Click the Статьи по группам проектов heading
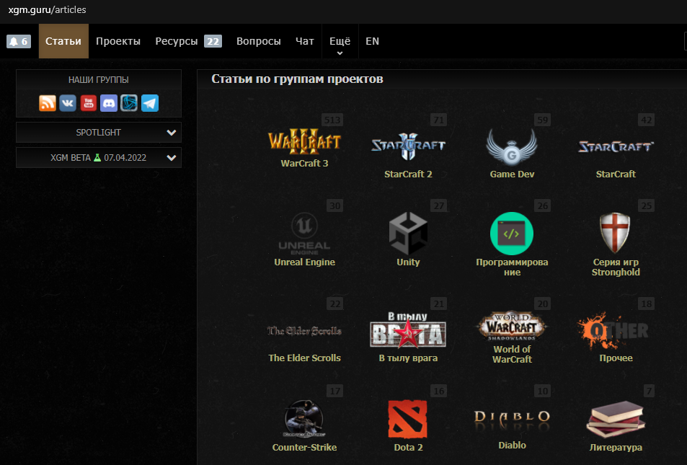 point(297,79)
